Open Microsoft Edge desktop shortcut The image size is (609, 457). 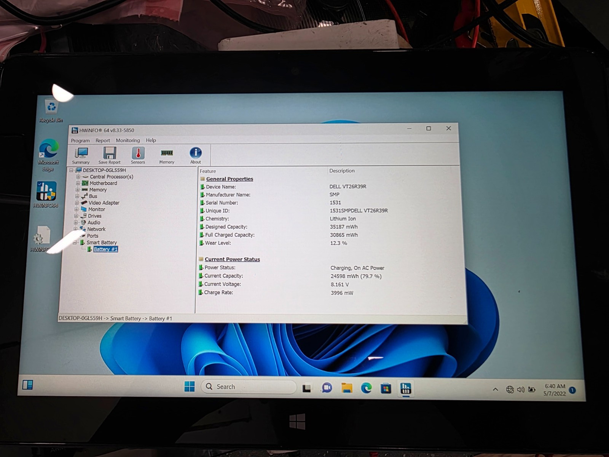click(48, 155)
